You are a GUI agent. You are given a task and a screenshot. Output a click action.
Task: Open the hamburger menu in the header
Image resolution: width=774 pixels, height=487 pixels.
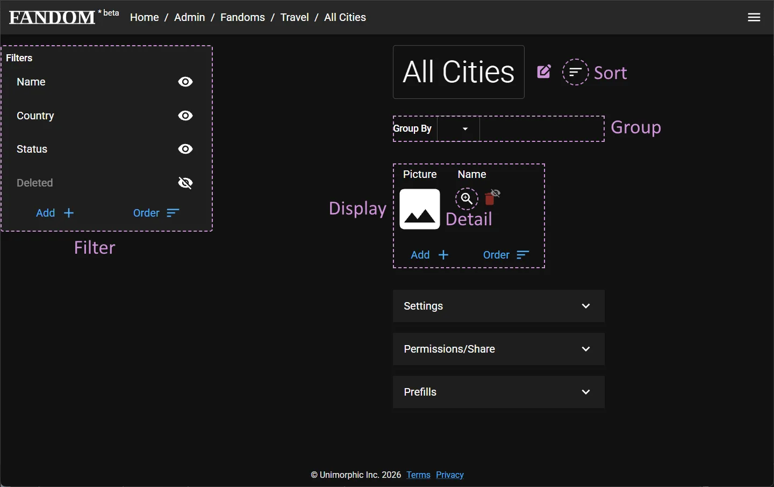click(754, 17)
